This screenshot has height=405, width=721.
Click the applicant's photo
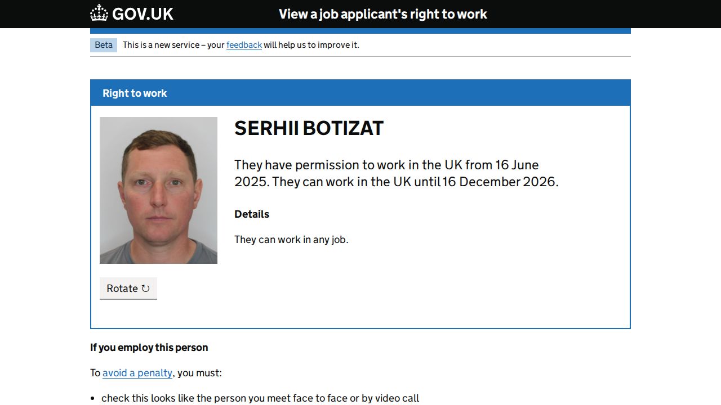158,190
